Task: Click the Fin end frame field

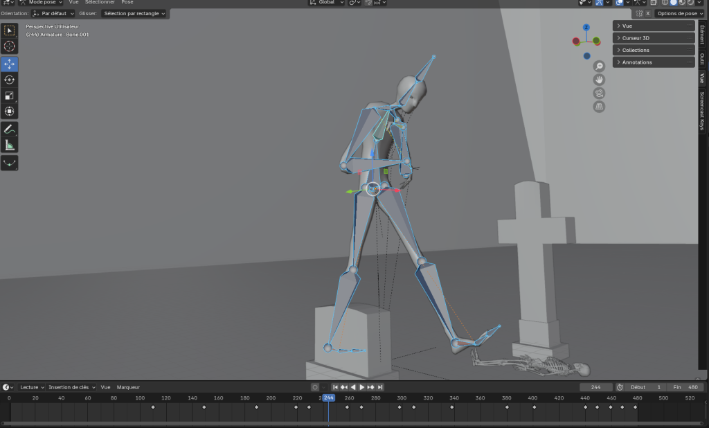Action: [x=686, y=387]
